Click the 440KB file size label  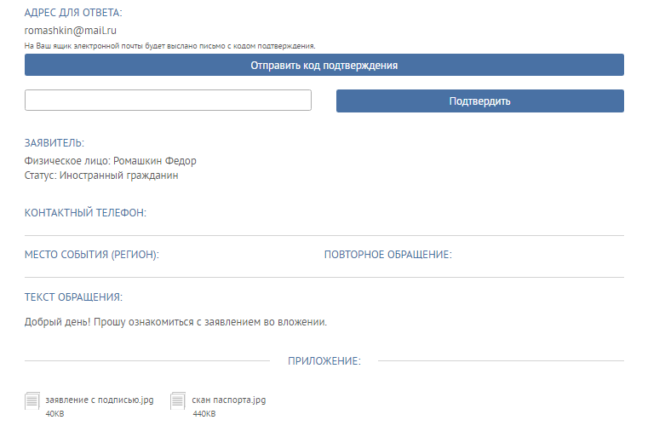pos(204,414)
